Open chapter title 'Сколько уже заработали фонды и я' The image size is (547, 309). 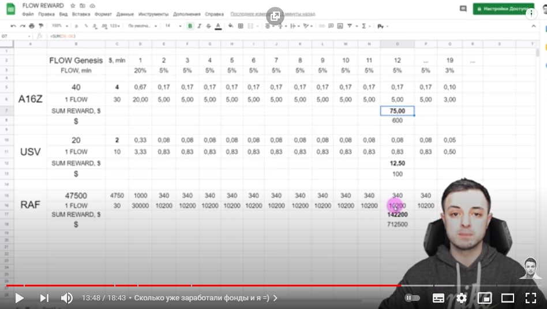click(201, 298)
